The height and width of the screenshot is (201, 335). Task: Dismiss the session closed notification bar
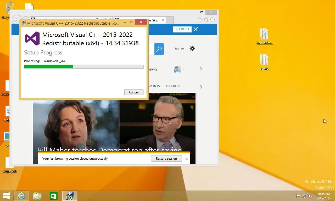[x=187, y=159]
